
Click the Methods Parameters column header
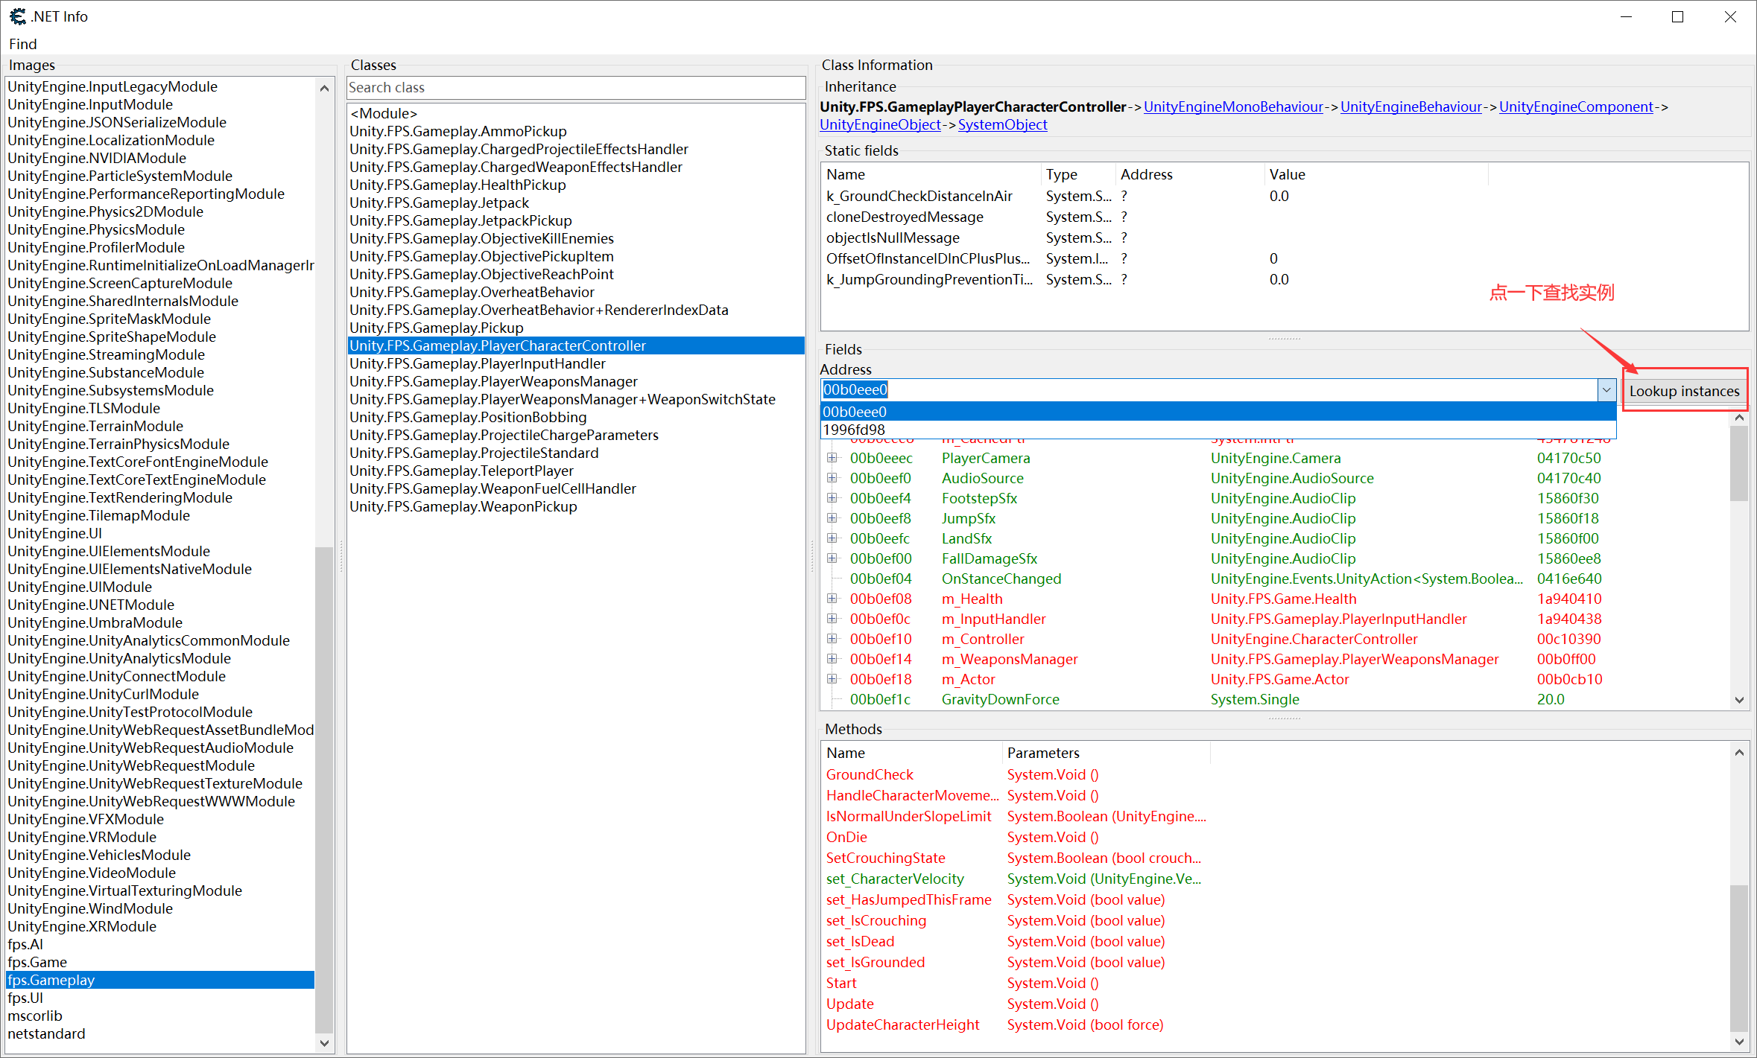(x=1106, y=753)
